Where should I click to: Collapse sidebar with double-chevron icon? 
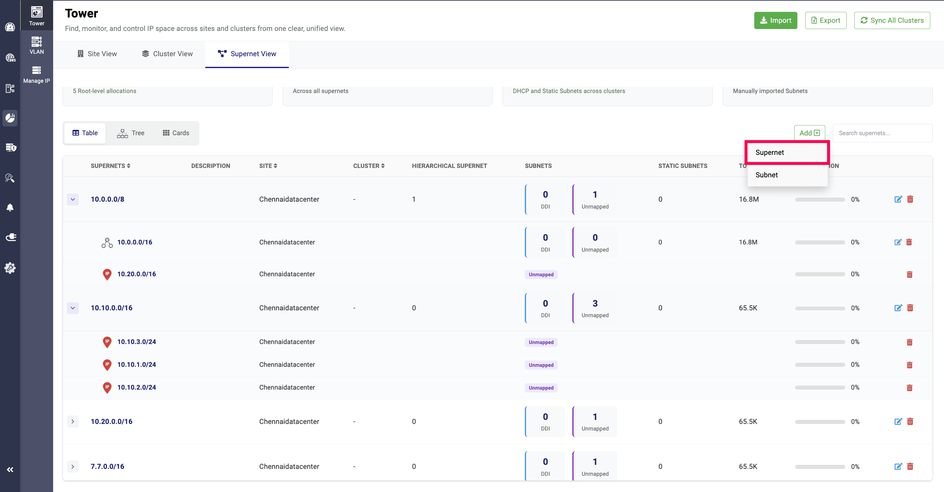coord(10,470)
